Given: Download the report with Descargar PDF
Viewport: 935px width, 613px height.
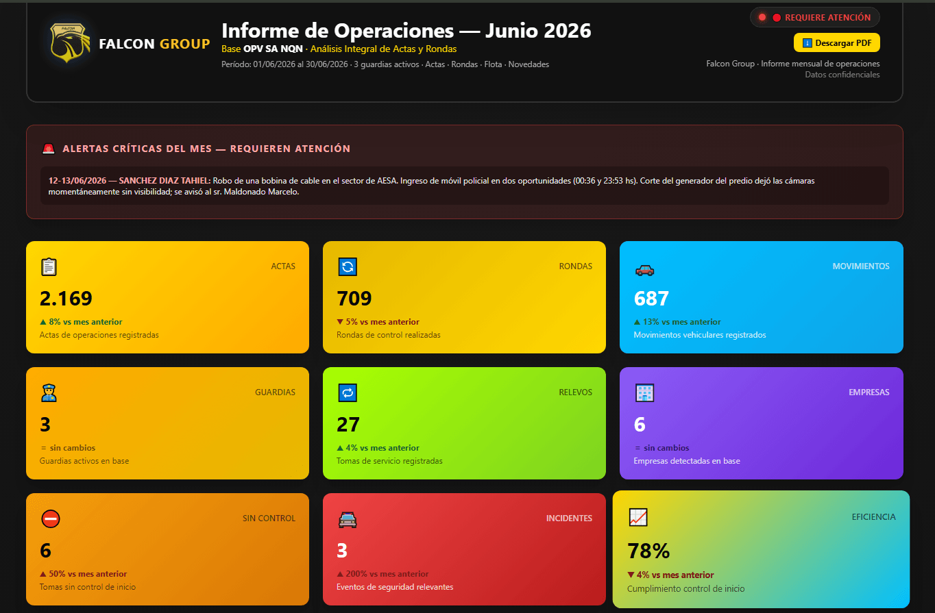Looking at the screenshot, I should click(x=836, y=42).
